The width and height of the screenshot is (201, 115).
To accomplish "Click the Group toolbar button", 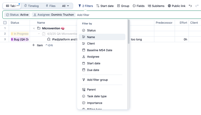I will coord(123,6).
